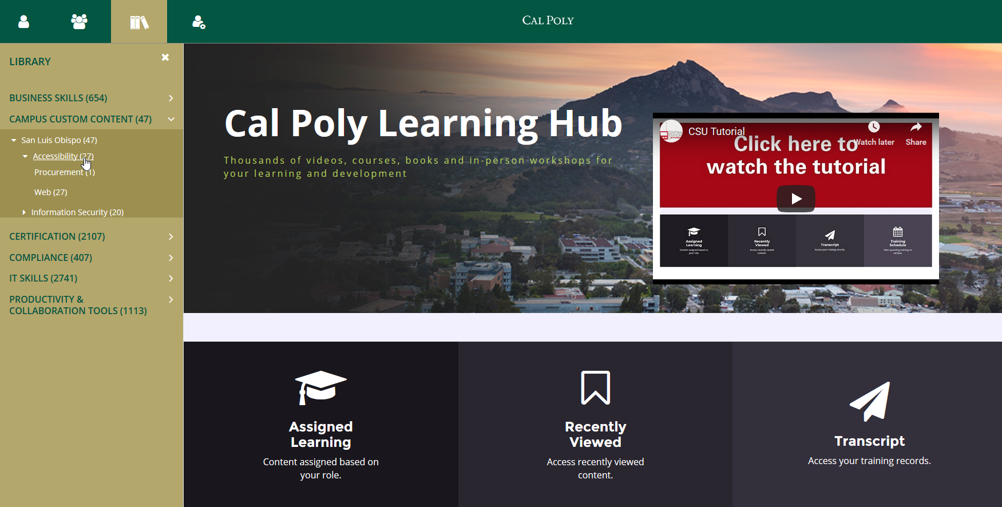Click the Watch later clock icon
Screen dimensions: 1002x507
[874, 127]
